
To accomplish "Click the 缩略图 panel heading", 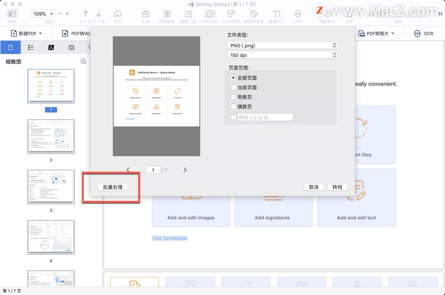I will (13, 62).
